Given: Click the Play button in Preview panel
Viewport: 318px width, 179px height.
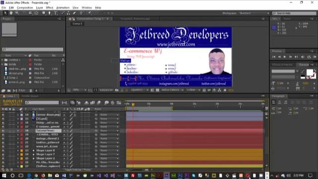Looking at the screenshot, I should pos(285,57).
